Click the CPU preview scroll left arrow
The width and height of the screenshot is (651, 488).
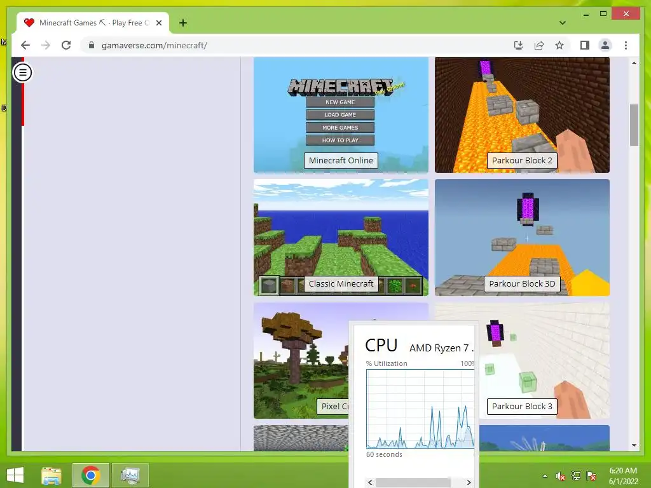(370, 482)
